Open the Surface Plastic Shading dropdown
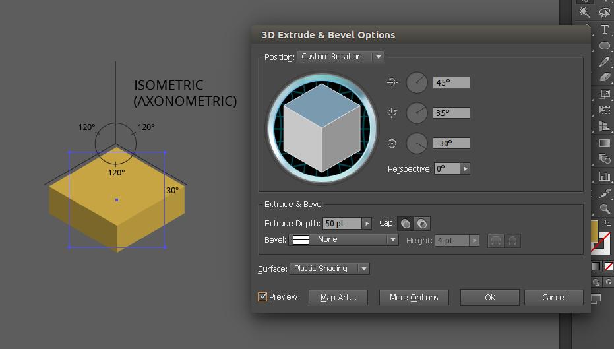Image resolution: width=614 pixels, height=349 pixels. click(x=330, y=269)
